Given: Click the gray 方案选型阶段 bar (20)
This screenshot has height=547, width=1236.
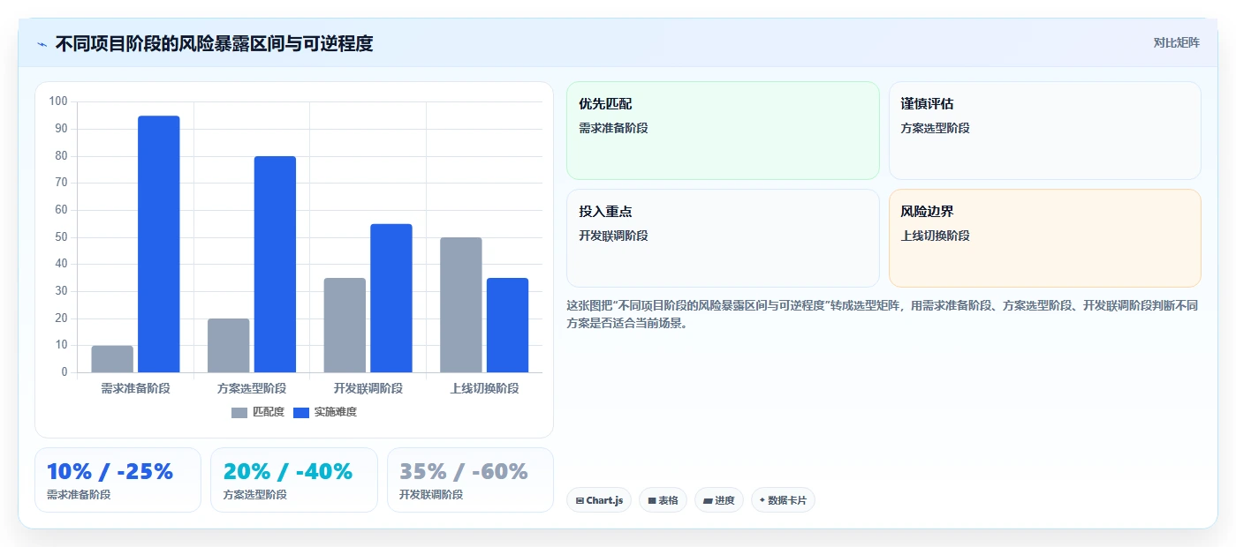Looking at the screenshot, I should pos(229,346).
